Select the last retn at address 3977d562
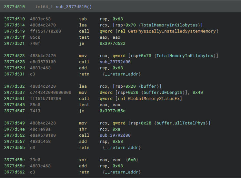This screenshot has width=241, height=178. 84,172
